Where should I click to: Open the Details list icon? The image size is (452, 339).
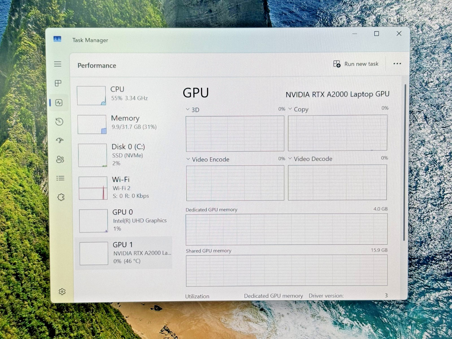(x=60, y=178)
